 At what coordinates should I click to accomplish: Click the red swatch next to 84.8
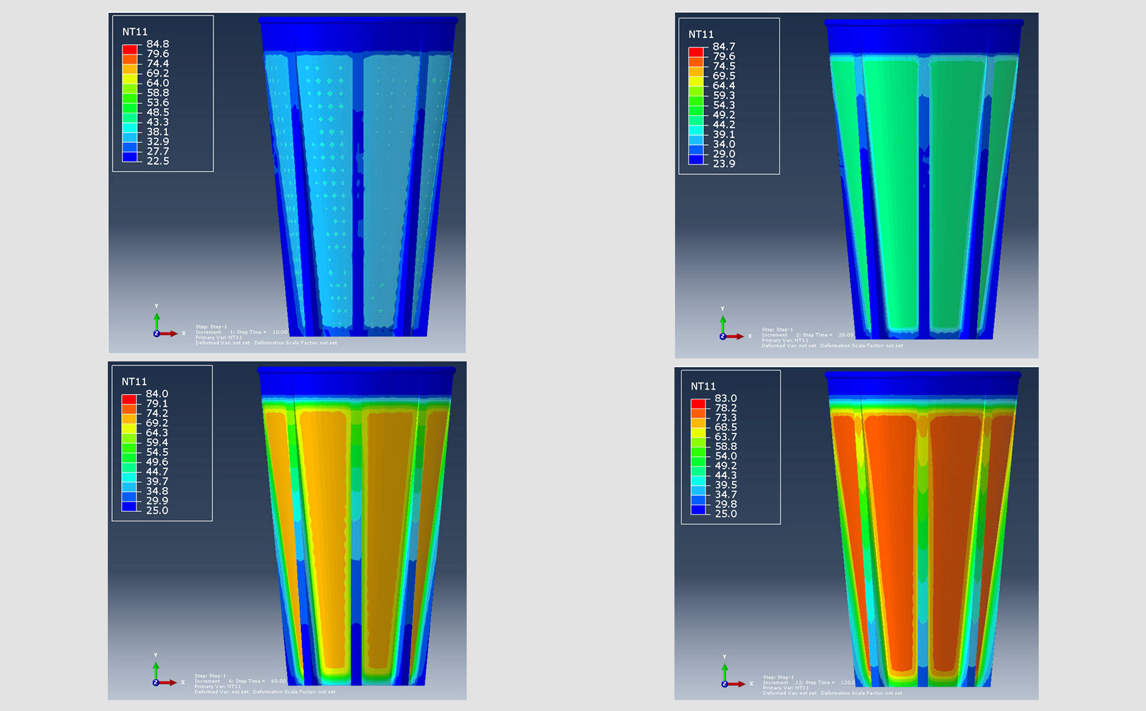click(x=130, y=49)
